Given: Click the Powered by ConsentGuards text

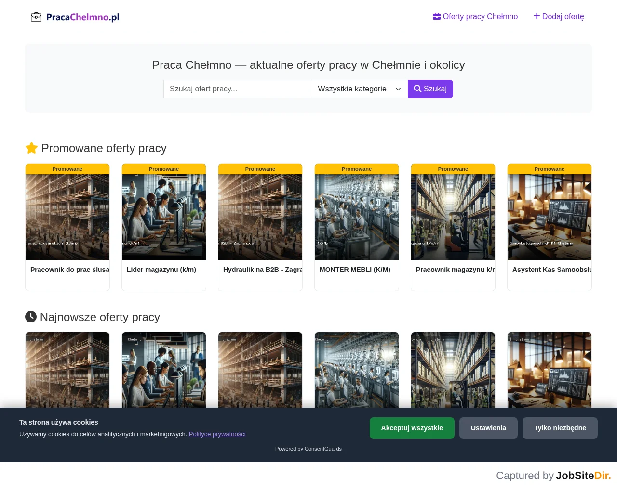Looking at the screenshot, I should (x=308, y=449).
